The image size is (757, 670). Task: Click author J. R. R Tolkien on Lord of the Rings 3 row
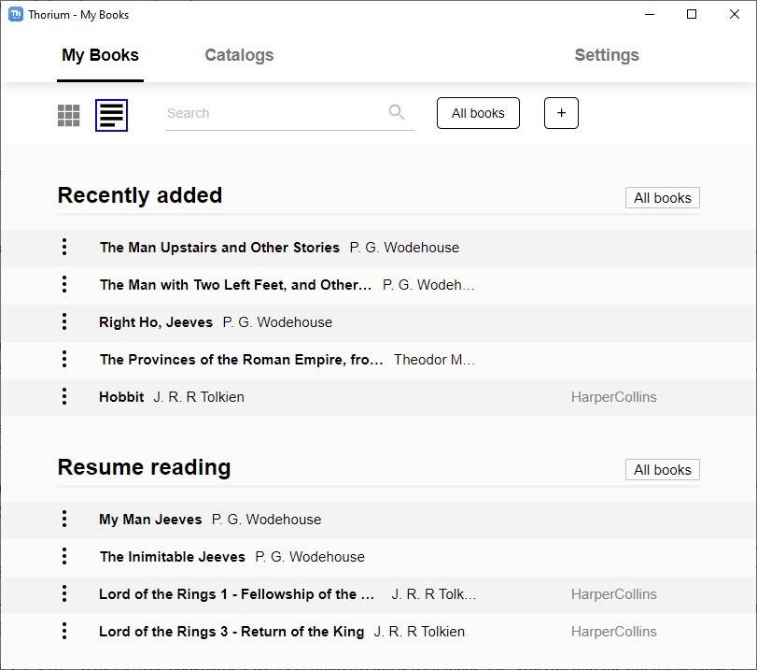419,632
